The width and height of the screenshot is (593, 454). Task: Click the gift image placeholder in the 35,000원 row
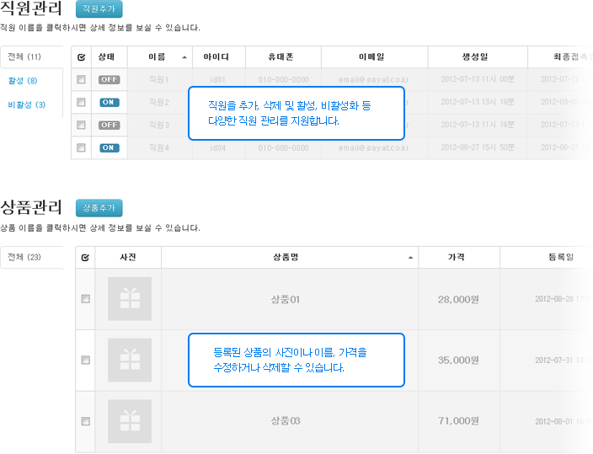tap(130, 360)
